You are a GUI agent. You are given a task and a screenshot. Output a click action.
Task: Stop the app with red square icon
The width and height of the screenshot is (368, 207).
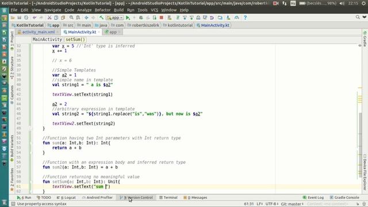pos(161,18)
